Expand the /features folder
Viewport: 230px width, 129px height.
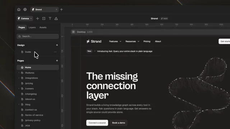click(19, 73)
